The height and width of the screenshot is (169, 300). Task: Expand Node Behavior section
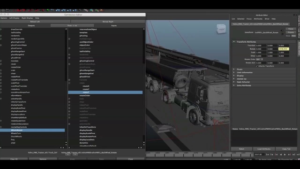tap(234, 82)
